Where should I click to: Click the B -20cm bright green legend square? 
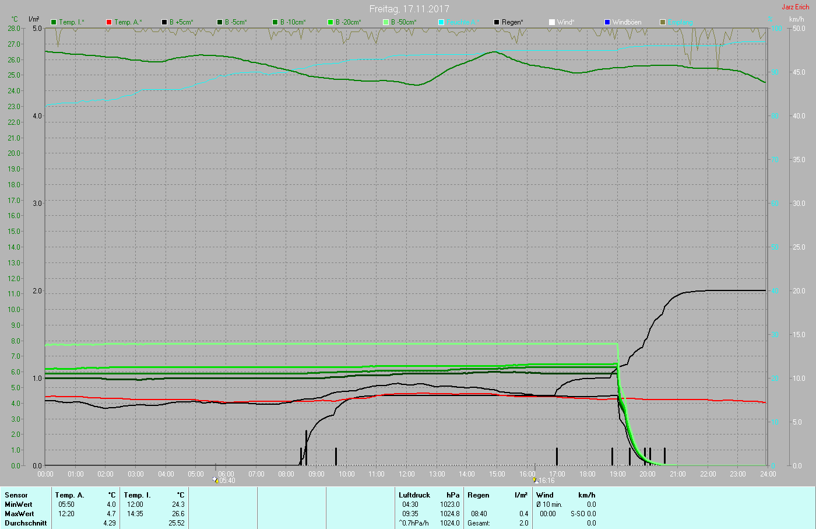click(330, 22)
